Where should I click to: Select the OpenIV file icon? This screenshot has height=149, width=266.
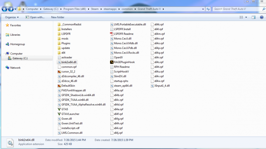click(112, 57)
